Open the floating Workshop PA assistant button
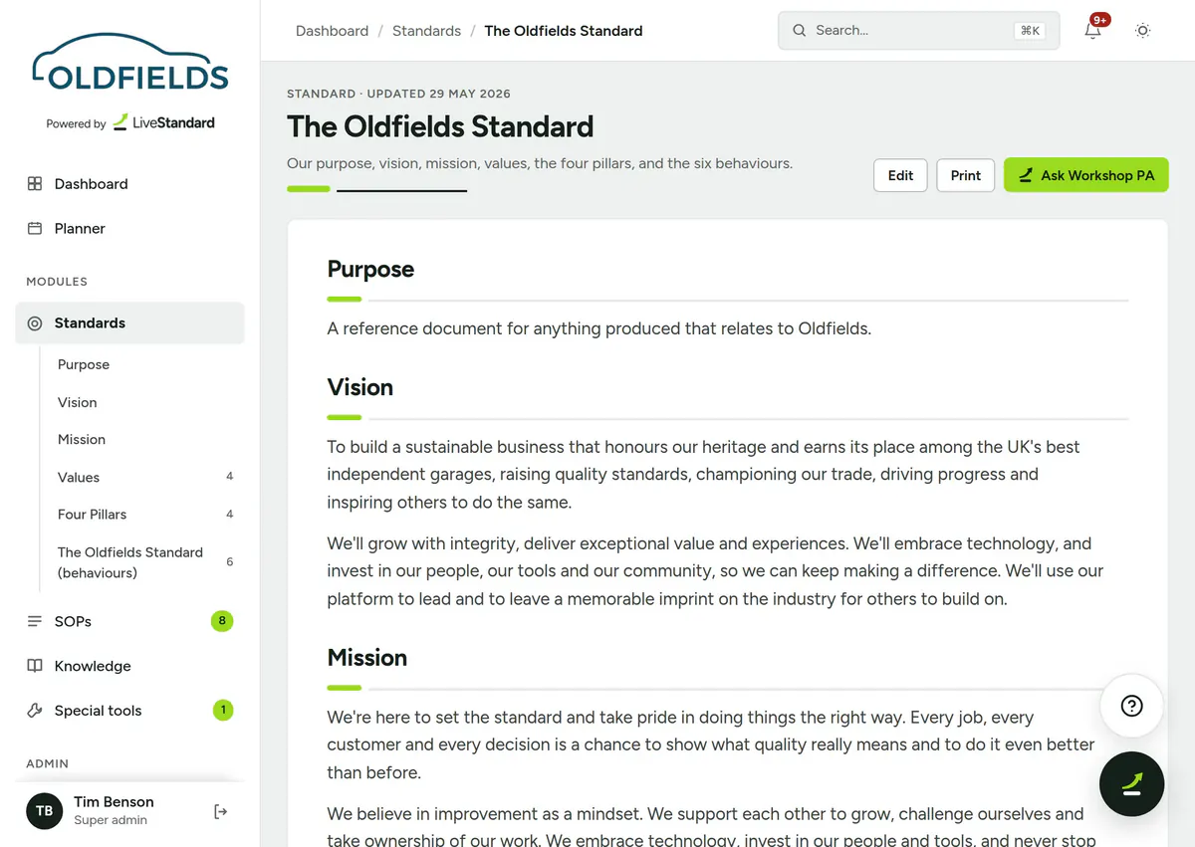Screen dimensions: 1195x847 pyautogui.click(x=1132, y=784)
